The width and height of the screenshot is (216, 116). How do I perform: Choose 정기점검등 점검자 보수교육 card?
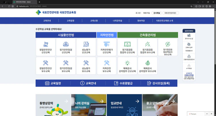point(147,47)
